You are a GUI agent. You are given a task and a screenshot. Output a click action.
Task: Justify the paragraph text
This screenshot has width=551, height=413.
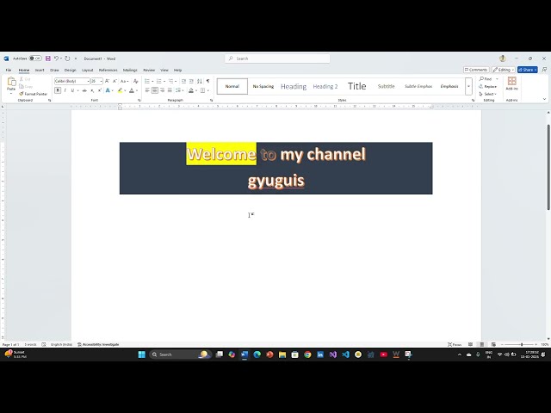(170, 90)
